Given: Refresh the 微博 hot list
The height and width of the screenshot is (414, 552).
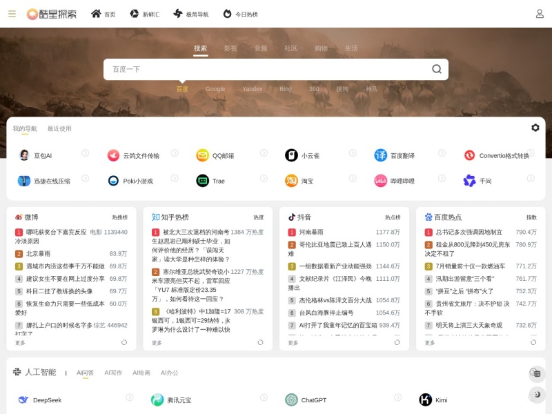Looking at the screenshot, I should 124,342.
